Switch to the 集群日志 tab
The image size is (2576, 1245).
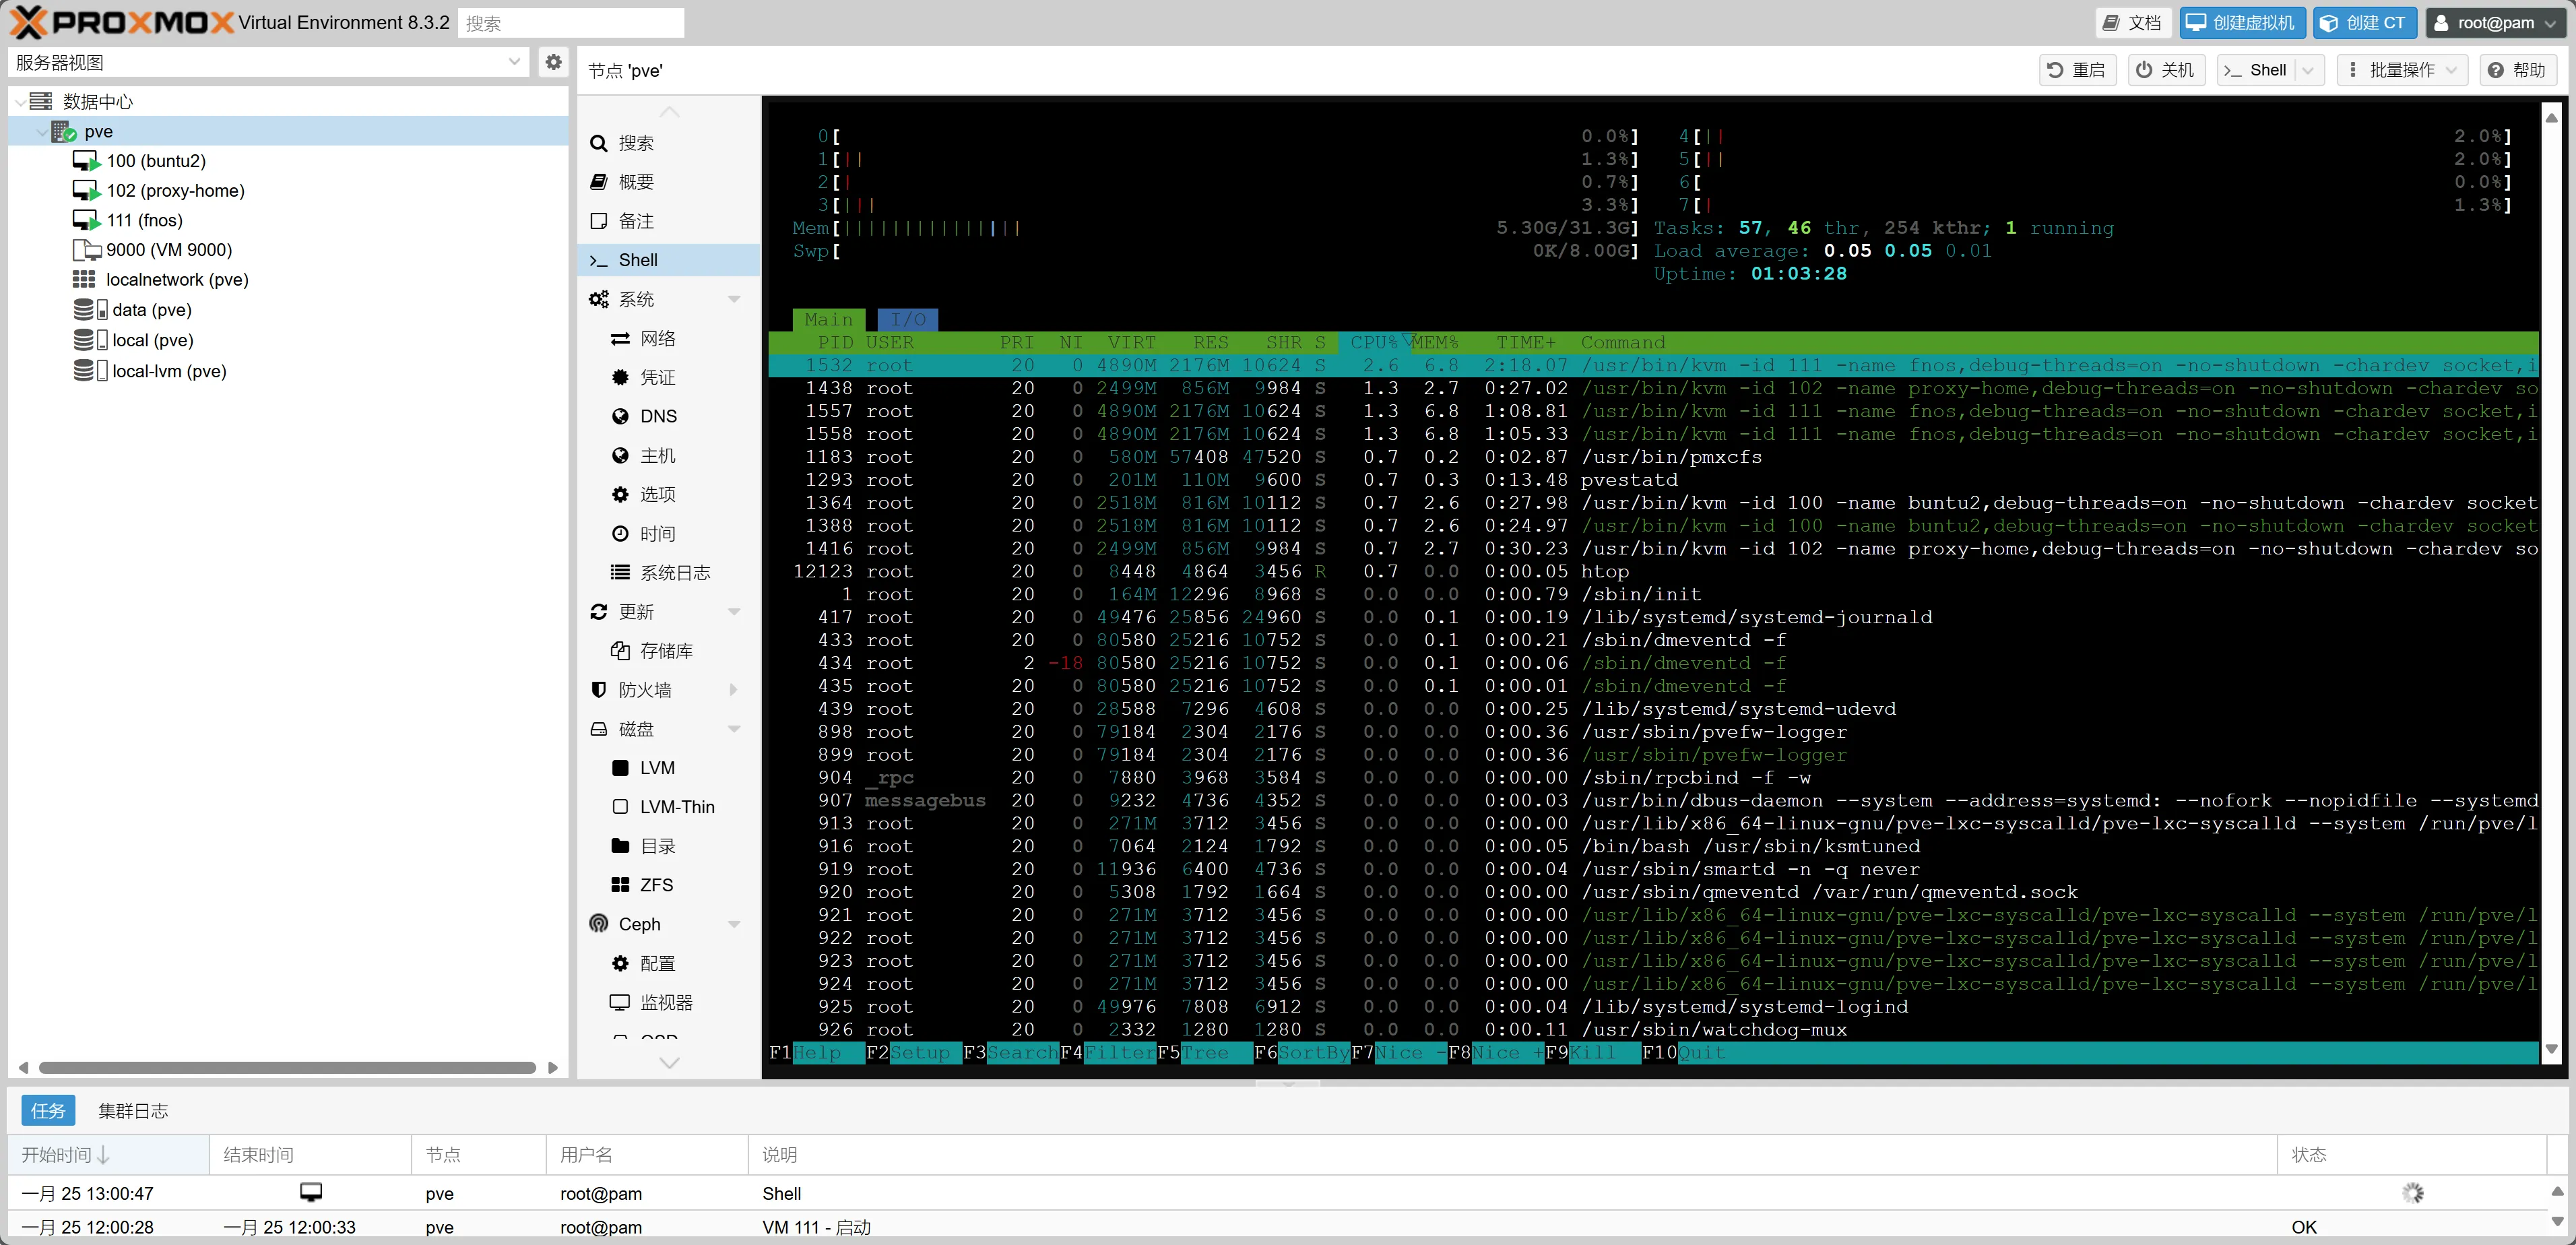[133, 1111]
